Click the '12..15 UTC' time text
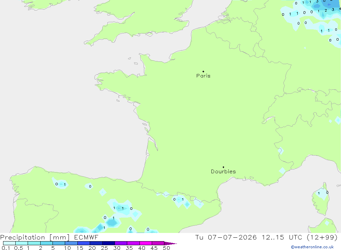 click(x=281, y=237)
